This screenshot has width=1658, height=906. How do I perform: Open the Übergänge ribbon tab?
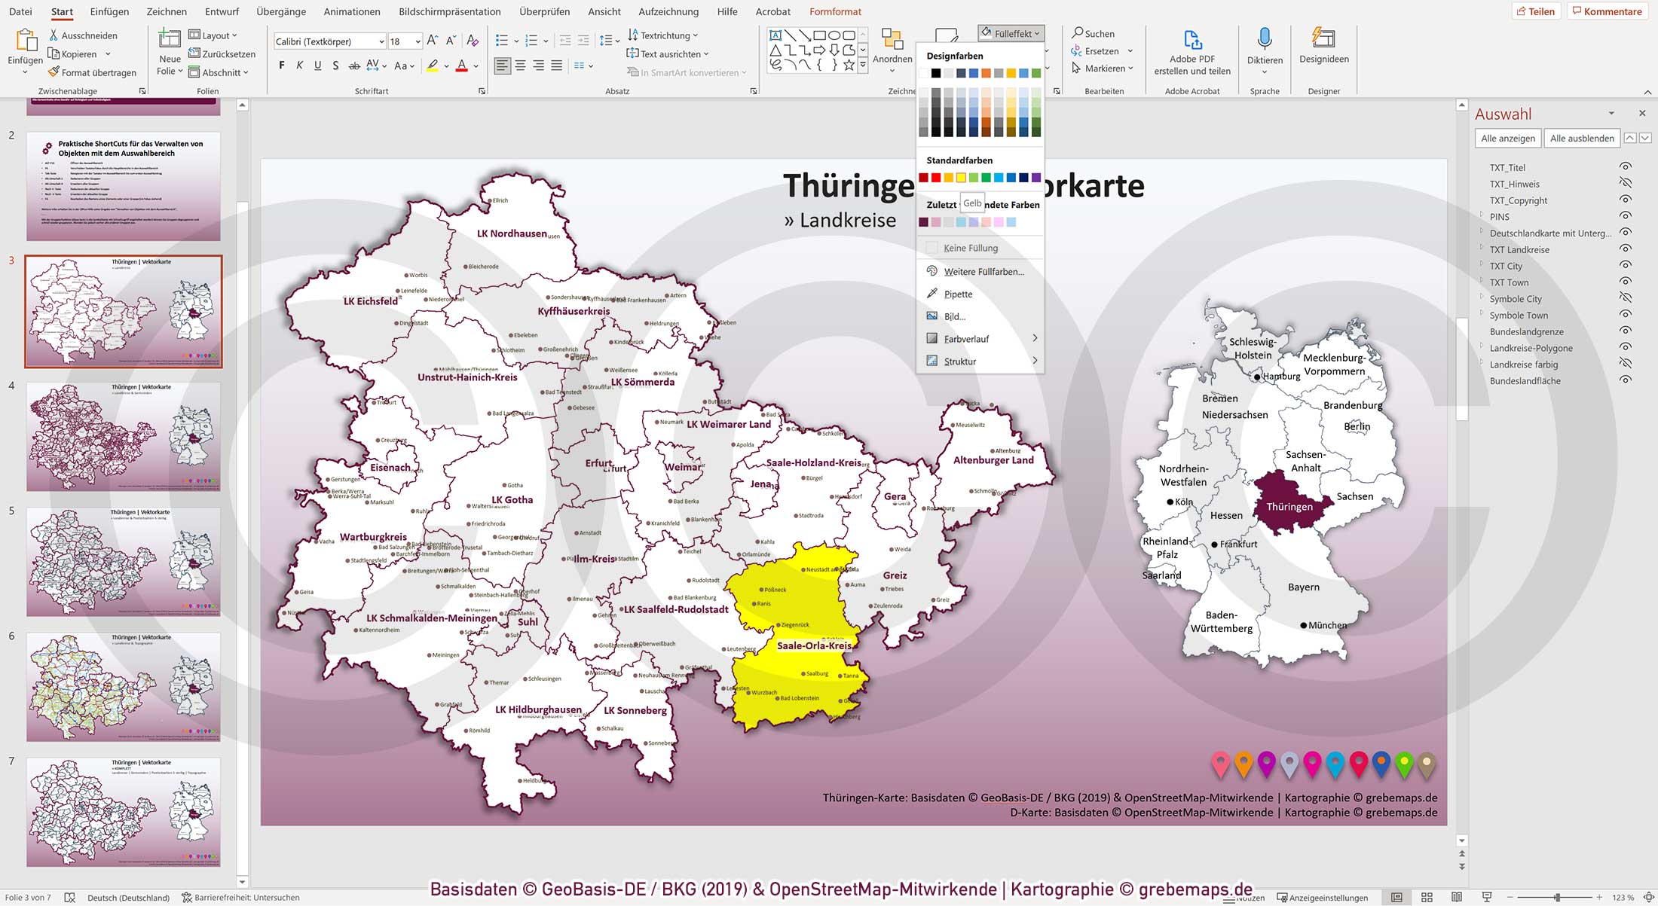point(280,11)
